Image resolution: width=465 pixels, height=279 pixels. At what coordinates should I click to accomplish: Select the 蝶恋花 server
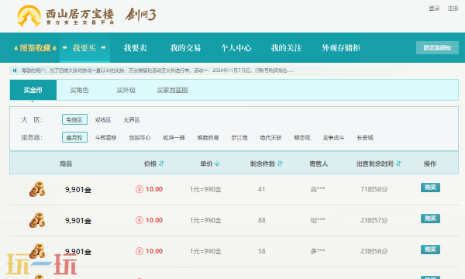(x=302, y=138)
